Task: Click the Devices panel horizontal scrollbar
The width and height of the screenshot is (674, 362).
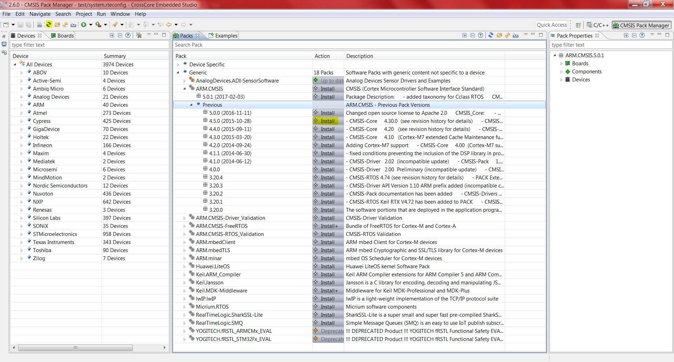Action: point(76,348)
